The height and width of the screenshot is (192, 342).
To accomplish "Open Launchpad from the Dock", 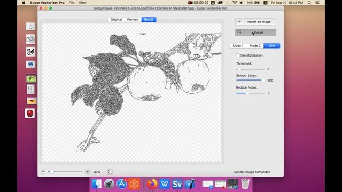I will pyautogui.click(x=109, y=184).
